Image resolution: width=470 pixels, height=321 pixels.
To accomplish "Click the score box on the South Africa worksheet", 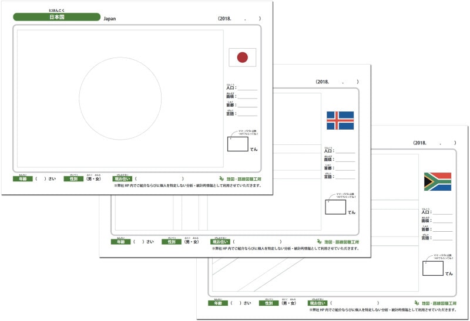I will tap(433, 268).
